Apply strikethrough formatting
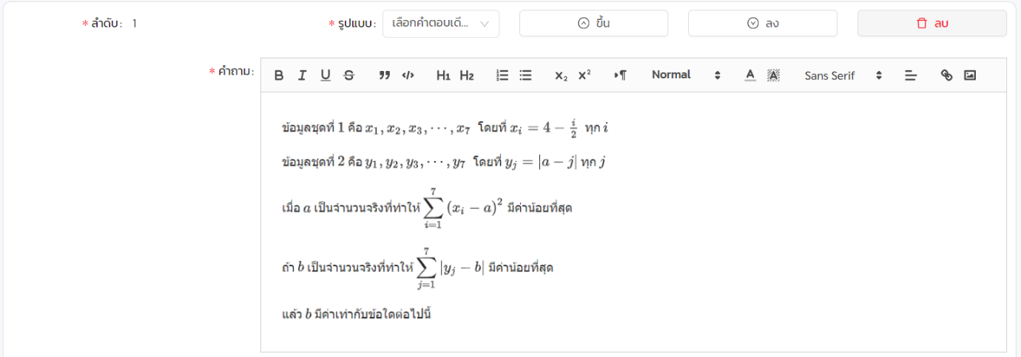The image size is (1021, 357). (x=348, y=75)
